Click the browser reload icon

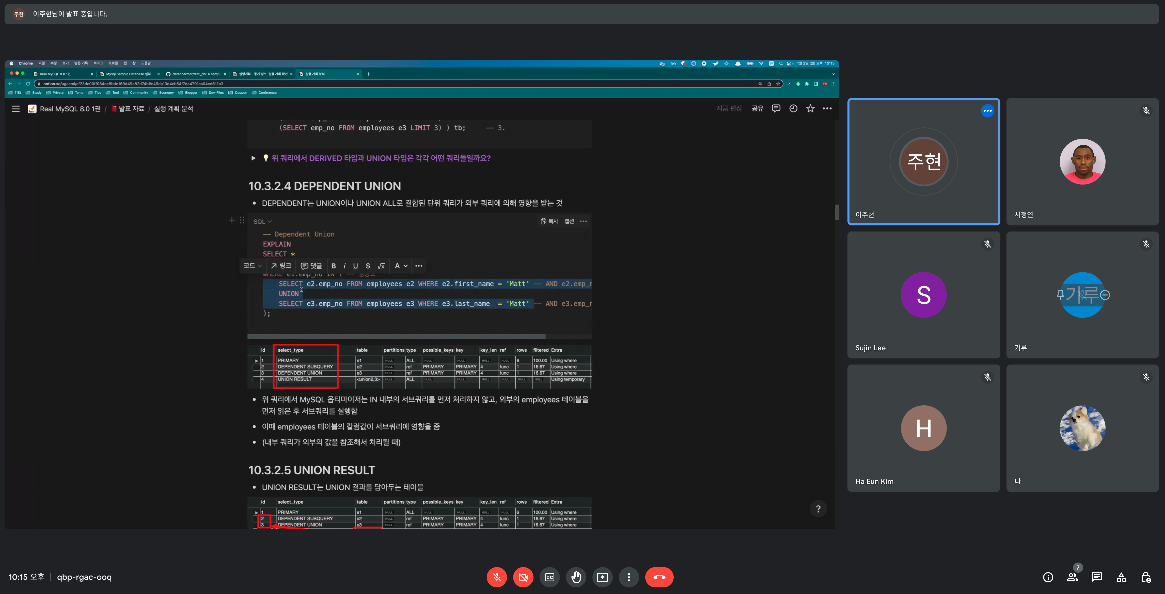28,84
